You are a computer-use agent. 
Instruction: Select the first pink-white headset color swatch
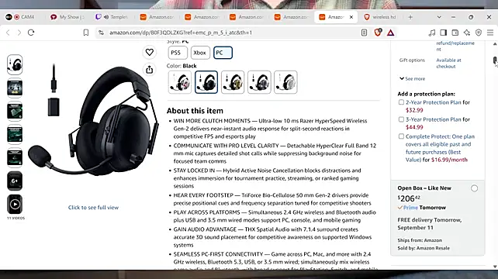pos(180,82)
